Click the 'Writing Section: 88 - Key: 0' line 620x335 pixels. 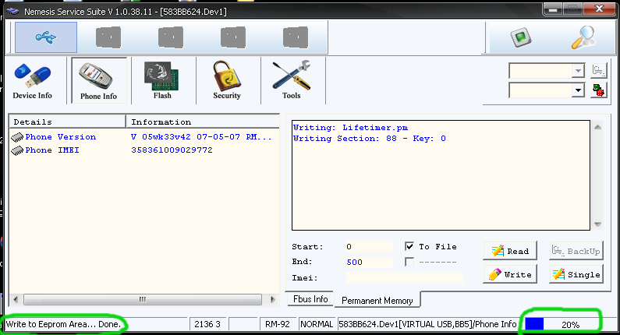click(370, 139)
